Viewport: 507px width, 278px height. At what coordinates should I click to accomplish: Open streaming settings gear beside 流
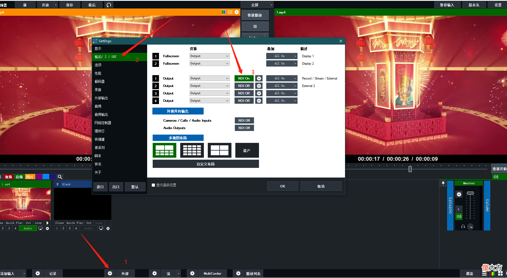(155, 273)
